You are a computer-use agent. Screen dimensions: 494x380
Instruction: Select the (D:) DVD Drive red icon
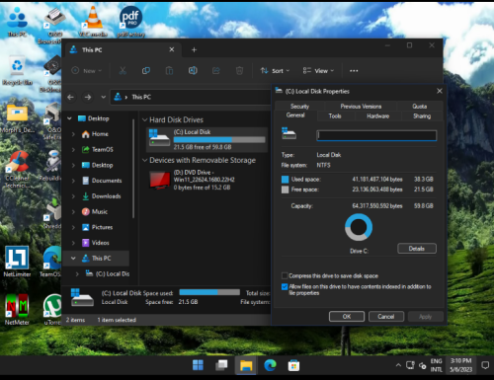(160, 180)
